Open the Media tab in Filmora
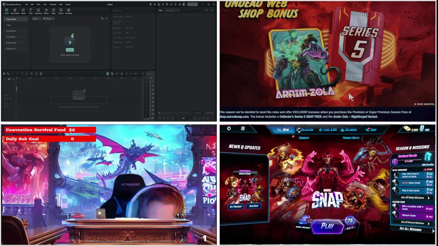The height and width of the screenshot is (246, 438). pos(7,11)
